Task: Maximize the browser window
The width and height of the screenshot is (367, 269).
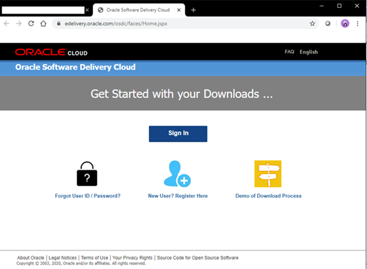Action: (x=339, y=6)
